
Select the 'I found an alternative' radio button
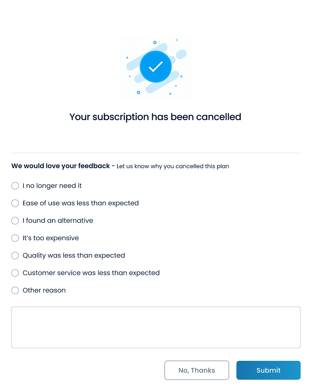tap(15, 221)
